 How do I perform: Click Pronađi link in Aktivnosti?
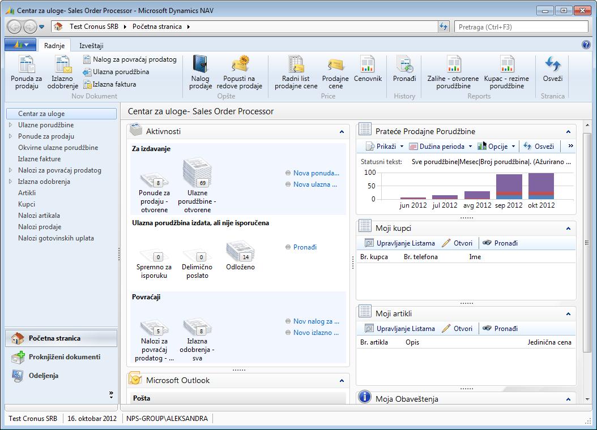tap(305, 247)
